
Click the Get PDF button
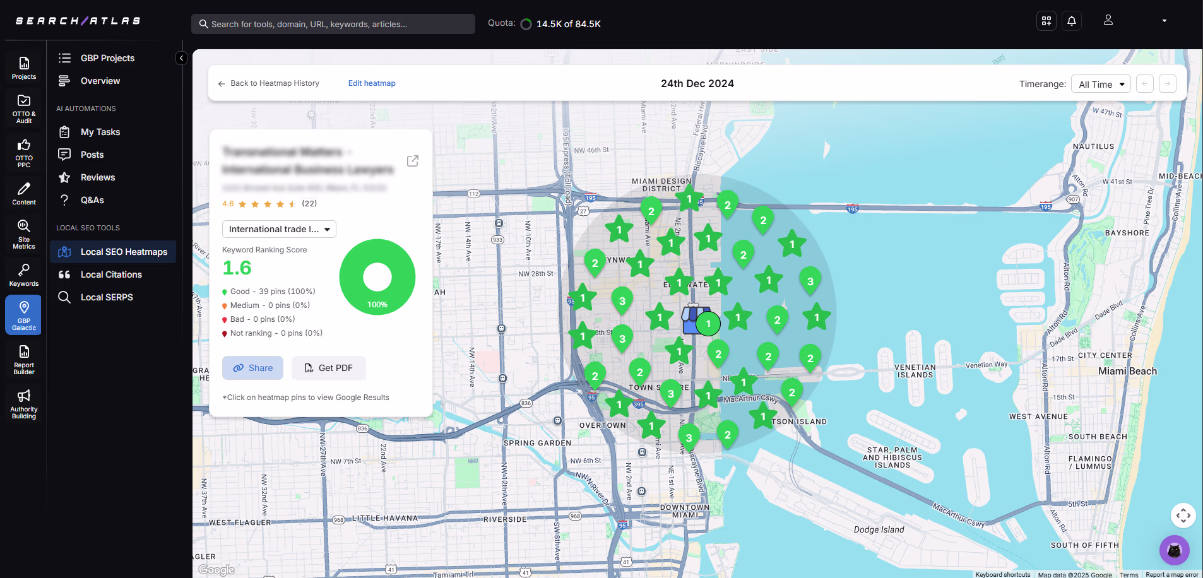(328, 368)
